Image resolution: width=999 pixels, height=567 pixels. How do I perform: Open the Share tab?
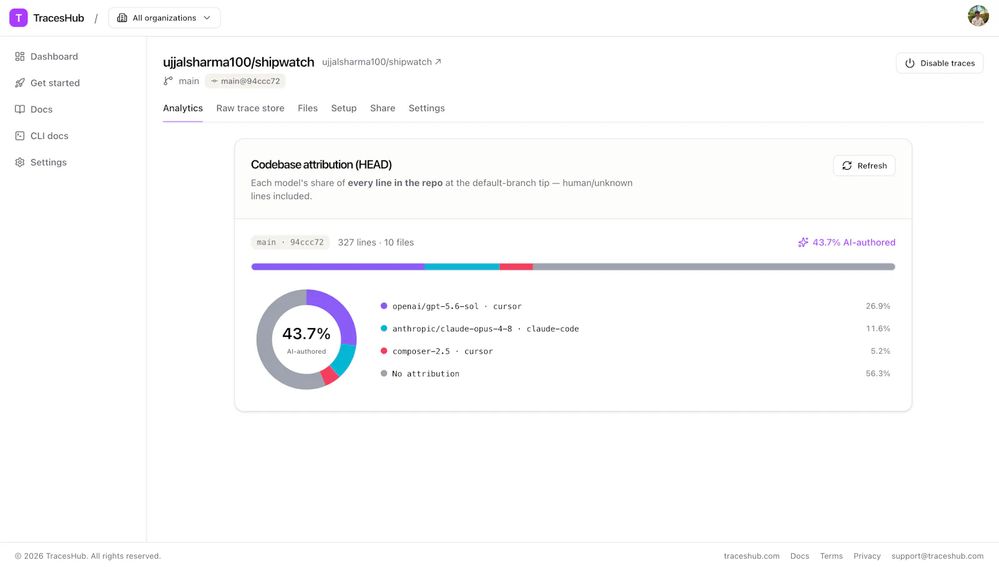tap(383, 109)
